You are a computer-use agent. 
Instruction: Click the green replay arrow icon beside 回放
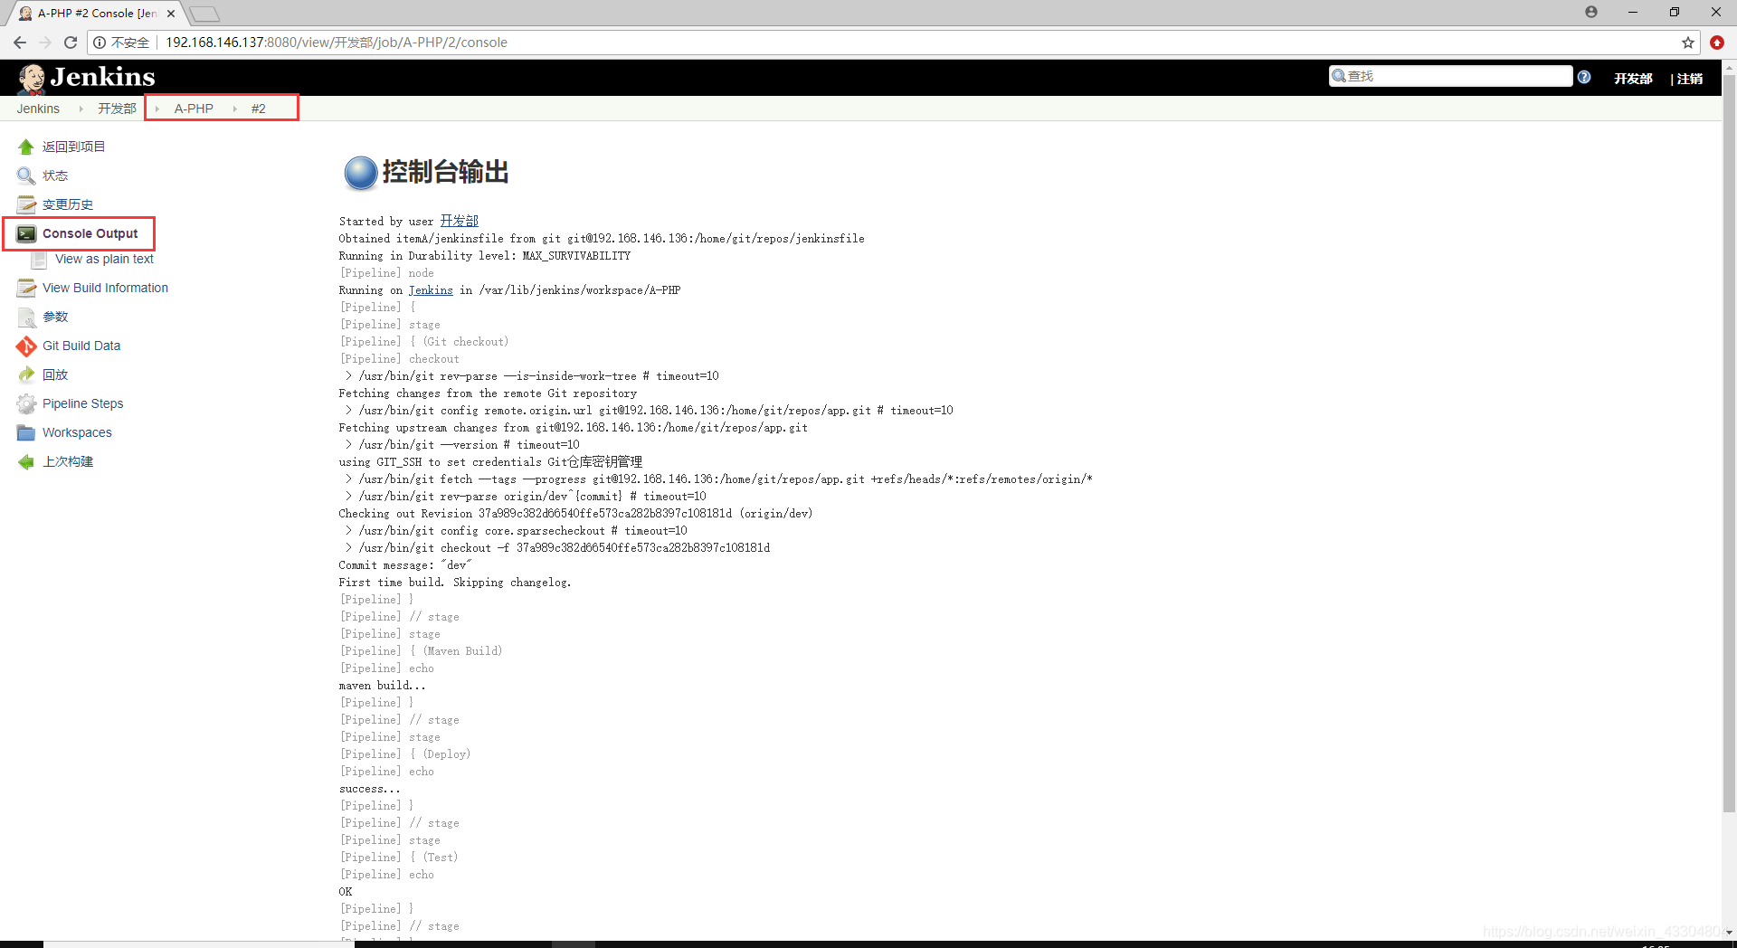point(26,374)
